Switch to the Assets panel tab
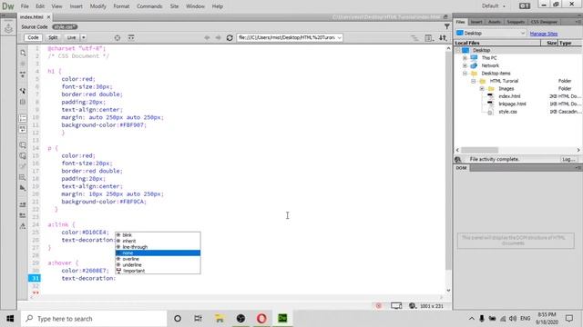The image size is (583, 327). [x=494, y=22]
